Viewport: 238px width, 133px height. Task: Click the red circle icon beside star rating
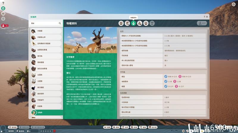coord(54,131)
